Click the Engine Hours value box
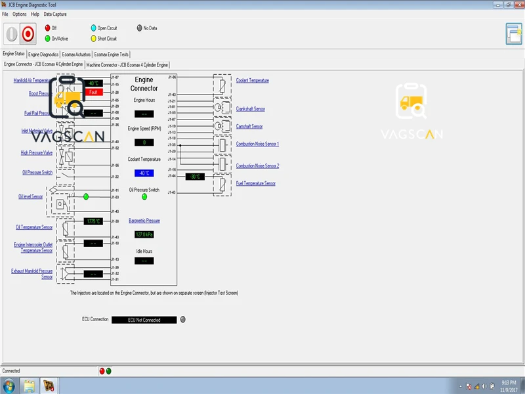 click(x=144, y=114)
